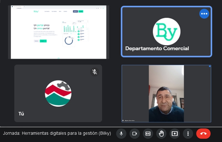Click the 'Departamento Comercial' name label

point(157,49)
